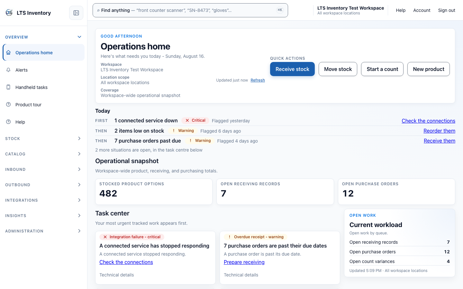Click the ⌘K shortcut badge in search
463x289 pixels.
tap(280, 10)
